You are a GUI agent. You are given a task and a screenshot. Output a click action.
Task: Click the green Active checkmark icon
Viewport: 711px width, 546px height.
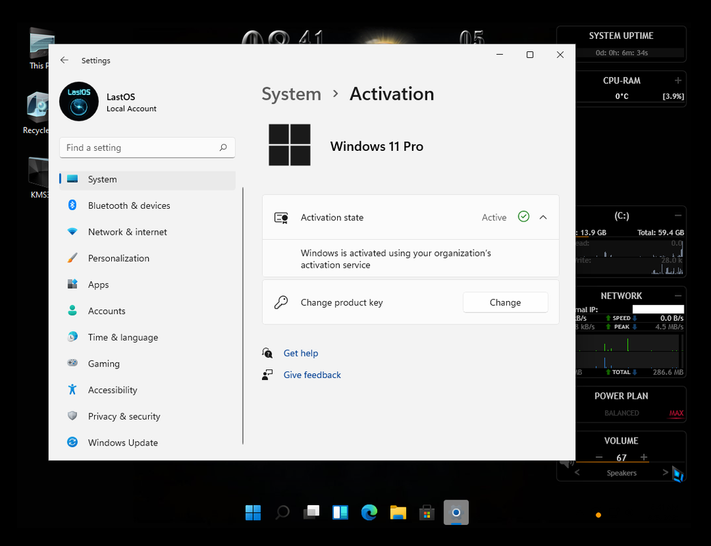point(523,217)
